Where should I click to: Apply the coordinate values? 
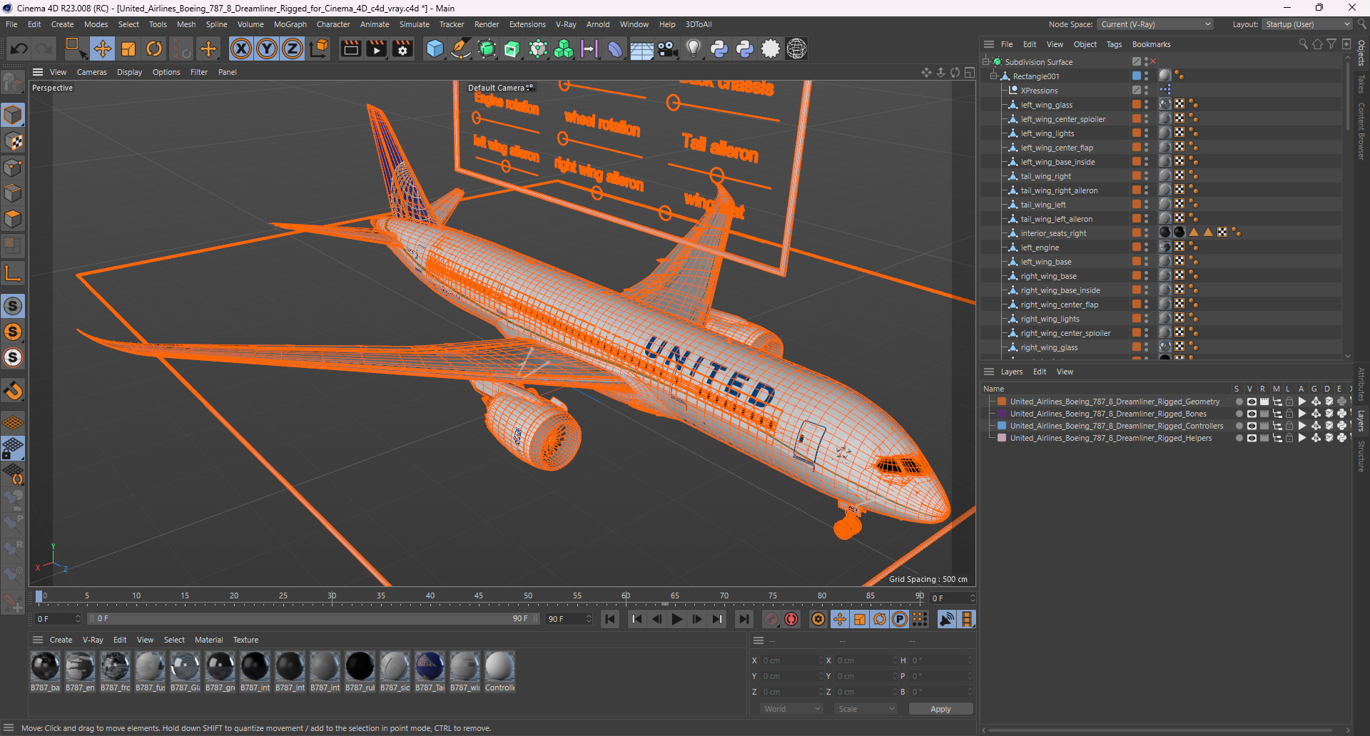940,709
